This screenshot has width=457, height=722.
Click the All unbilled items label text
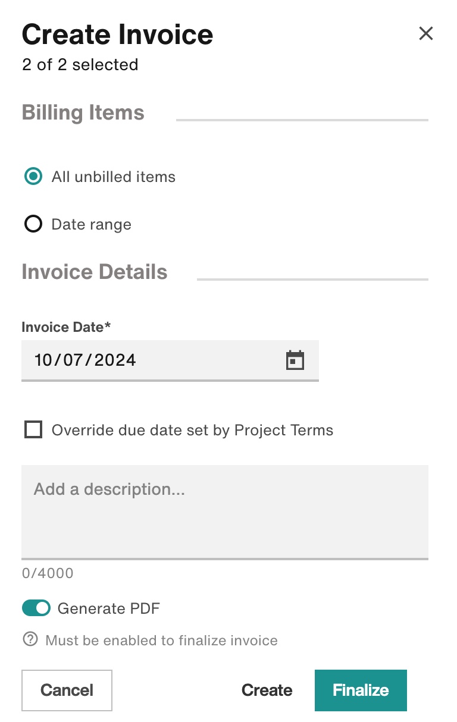click(x=114, y=177)
